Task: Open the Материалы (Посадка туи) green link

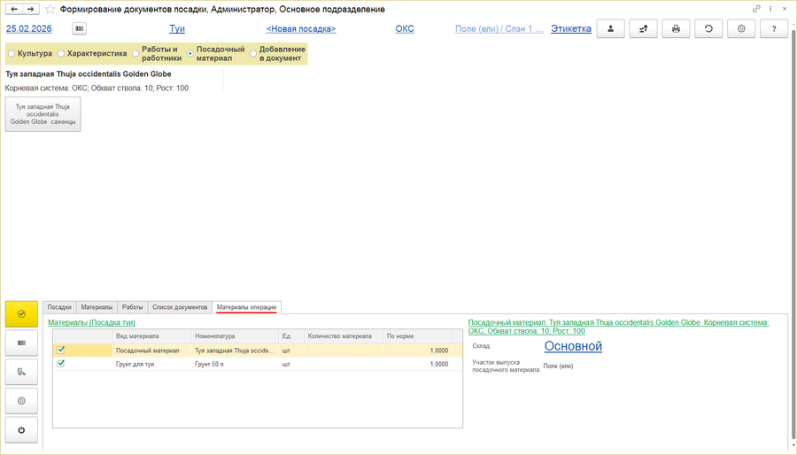Action: [x=91, y=322]
